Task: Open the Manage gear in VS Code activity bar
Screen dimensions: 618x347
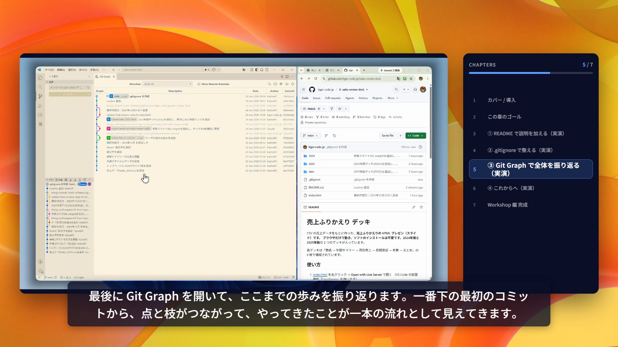Action: coord(40,271)
